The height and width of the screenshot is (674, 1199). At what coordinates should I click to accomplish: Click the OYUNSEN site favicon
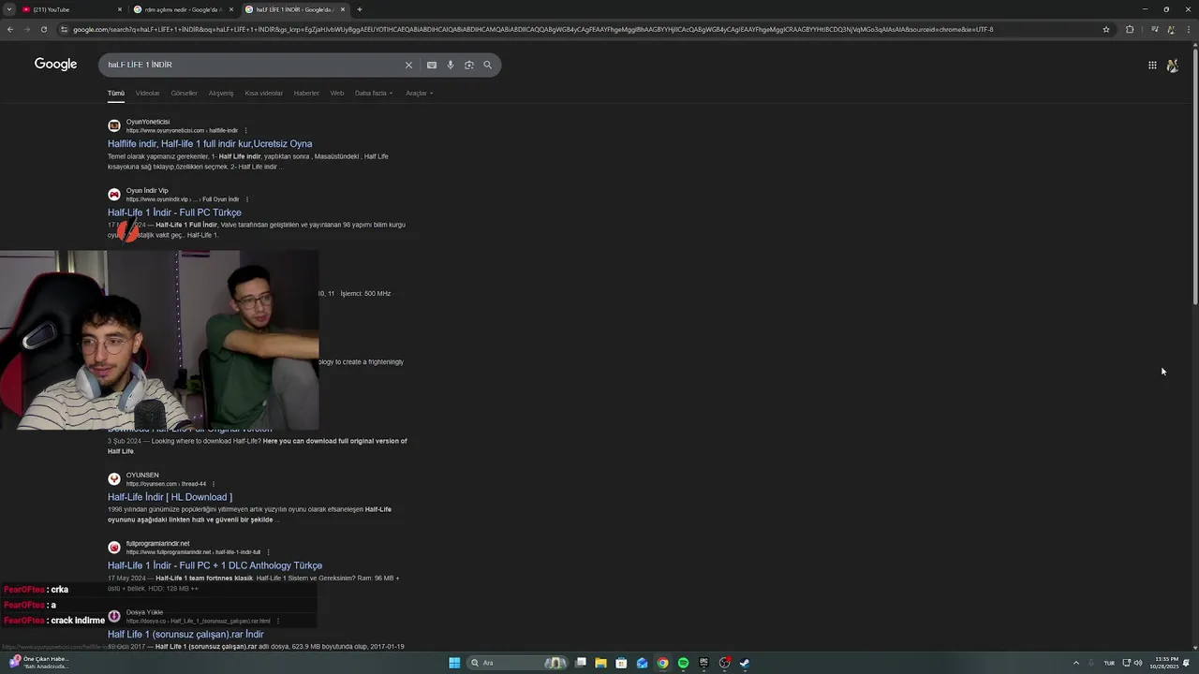pos(114,478)
